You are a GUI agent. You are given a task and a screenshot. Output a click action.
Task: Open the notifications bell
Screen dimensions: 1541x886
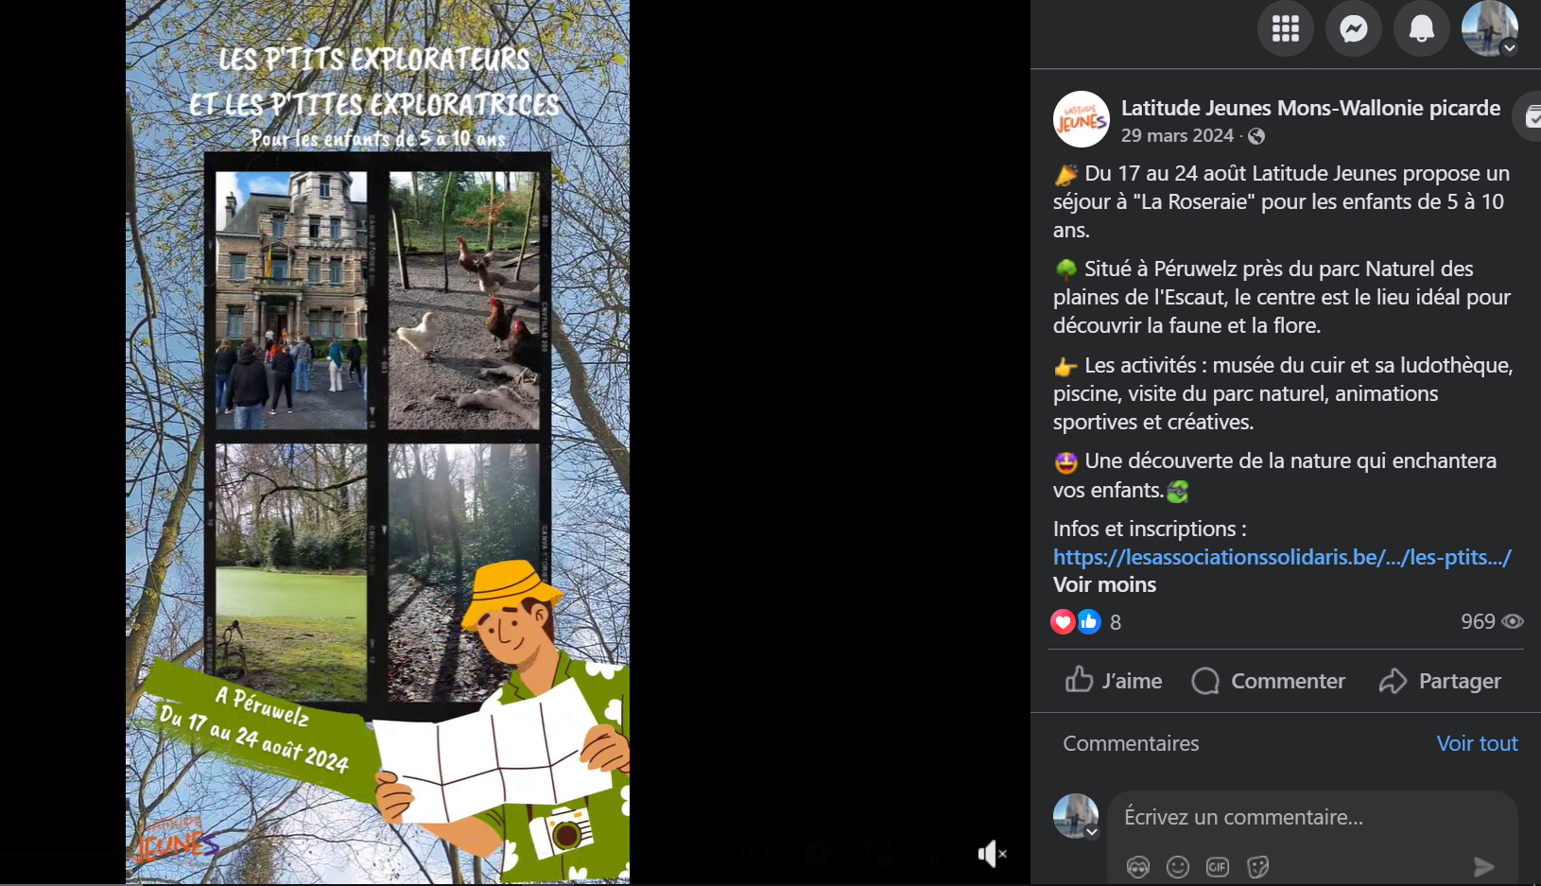(1422, 28)
